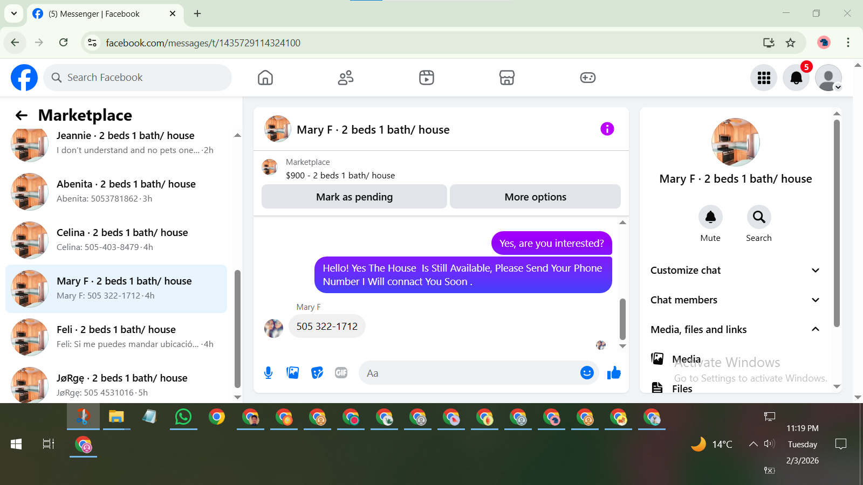The height and width of the screenshot is (485, 863).
Task: Click chat messages scrollbar thumb
Action: pyautogui.click(x=622, y=319)
